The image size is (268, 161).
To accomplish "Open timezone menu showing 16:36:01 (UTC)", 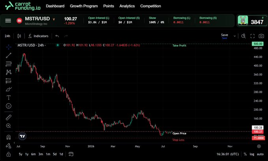I will click(228, 154).
